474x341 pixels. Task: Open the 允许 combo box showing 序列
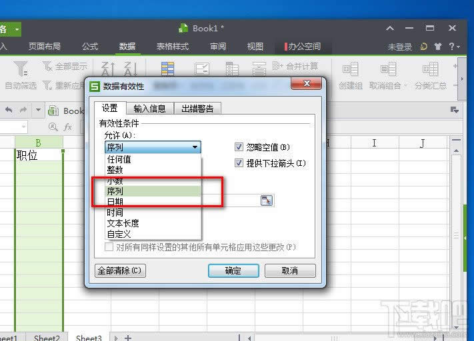click(153, 147)
